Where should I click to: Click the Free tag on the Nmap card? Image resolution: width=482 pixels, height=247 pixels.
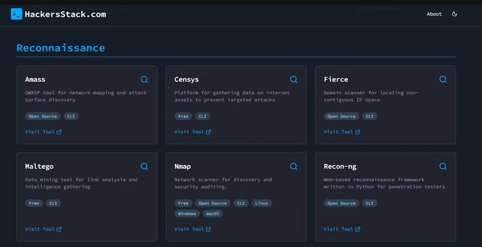183,203
